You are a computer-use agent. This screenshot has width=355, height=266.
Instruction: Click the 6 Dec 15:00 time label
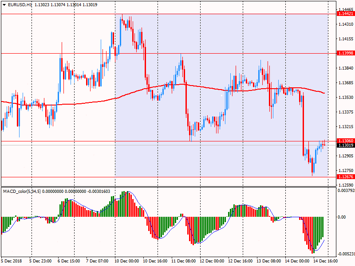69,261
